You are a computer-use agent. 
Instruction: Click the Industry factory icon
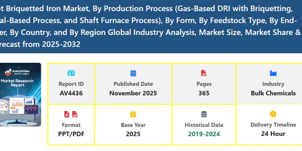coord(273,73)
